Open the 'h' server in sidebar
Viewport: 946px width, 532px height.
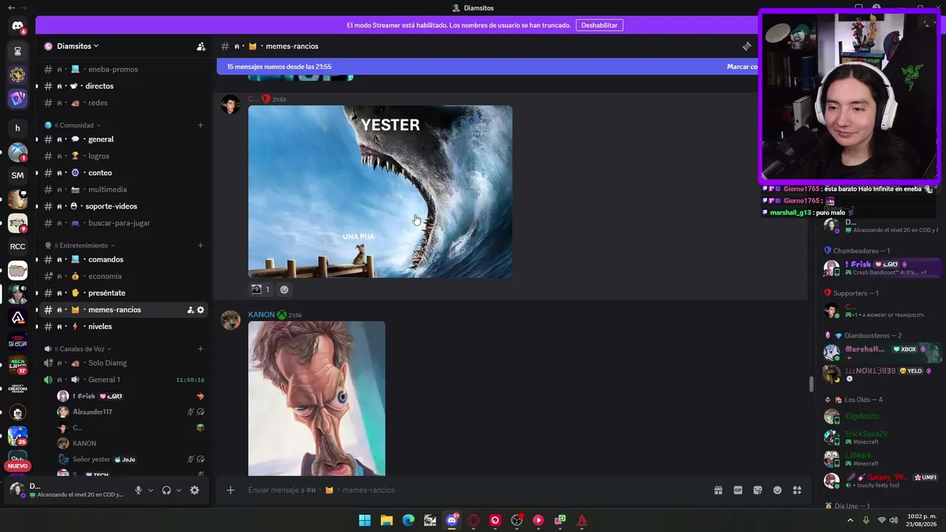pos(18,128)
